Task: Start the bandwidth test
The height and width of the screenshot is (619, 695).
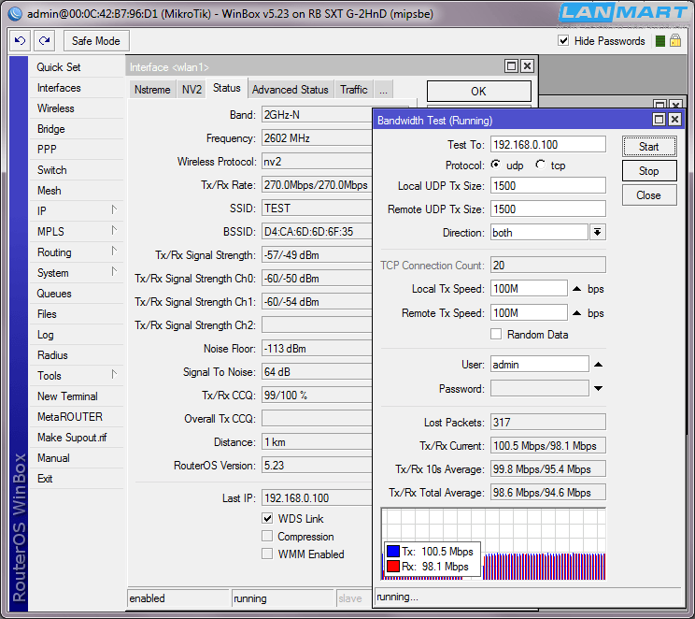Action: coord(649,147)
